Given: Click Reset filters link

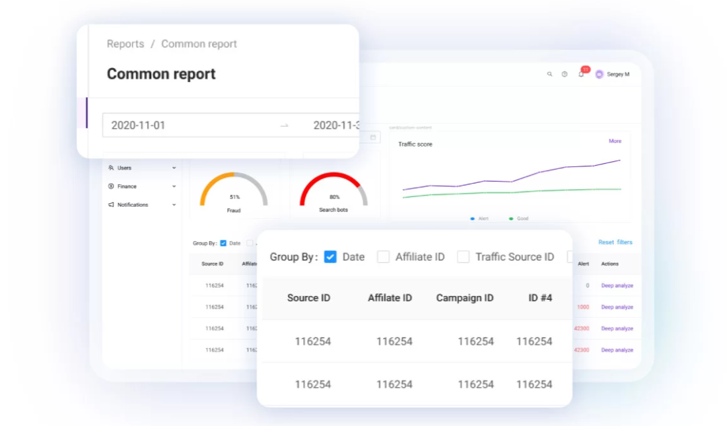Looking at the screenshot, I should click(615, 242).
